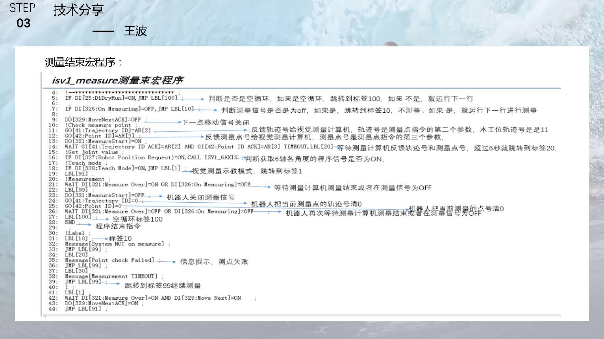Click the annotation "下一点移动信号关闭"

[215, 123]
